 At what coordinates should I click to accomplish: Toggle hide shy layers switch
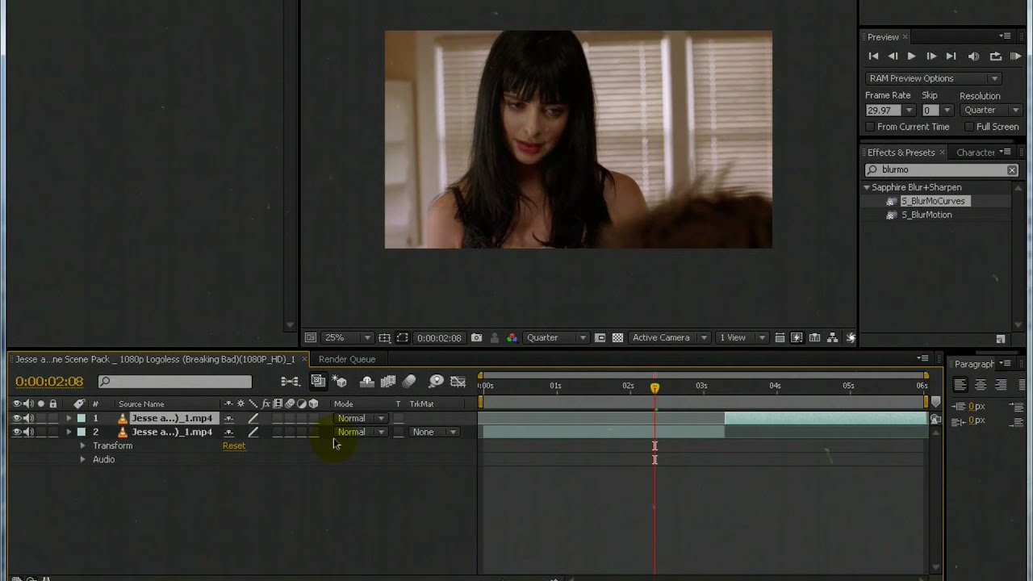pos(367,382)
